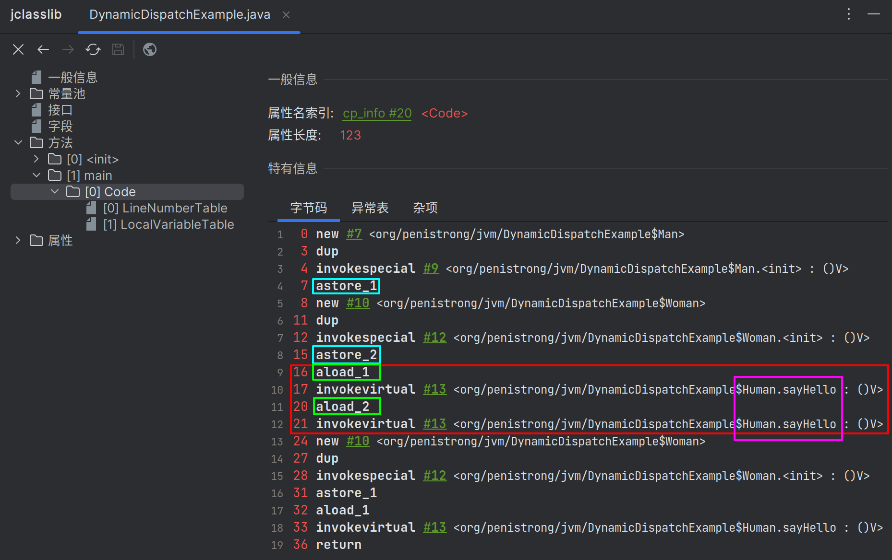Switch to the 异常表 tab

coord(370,208)
